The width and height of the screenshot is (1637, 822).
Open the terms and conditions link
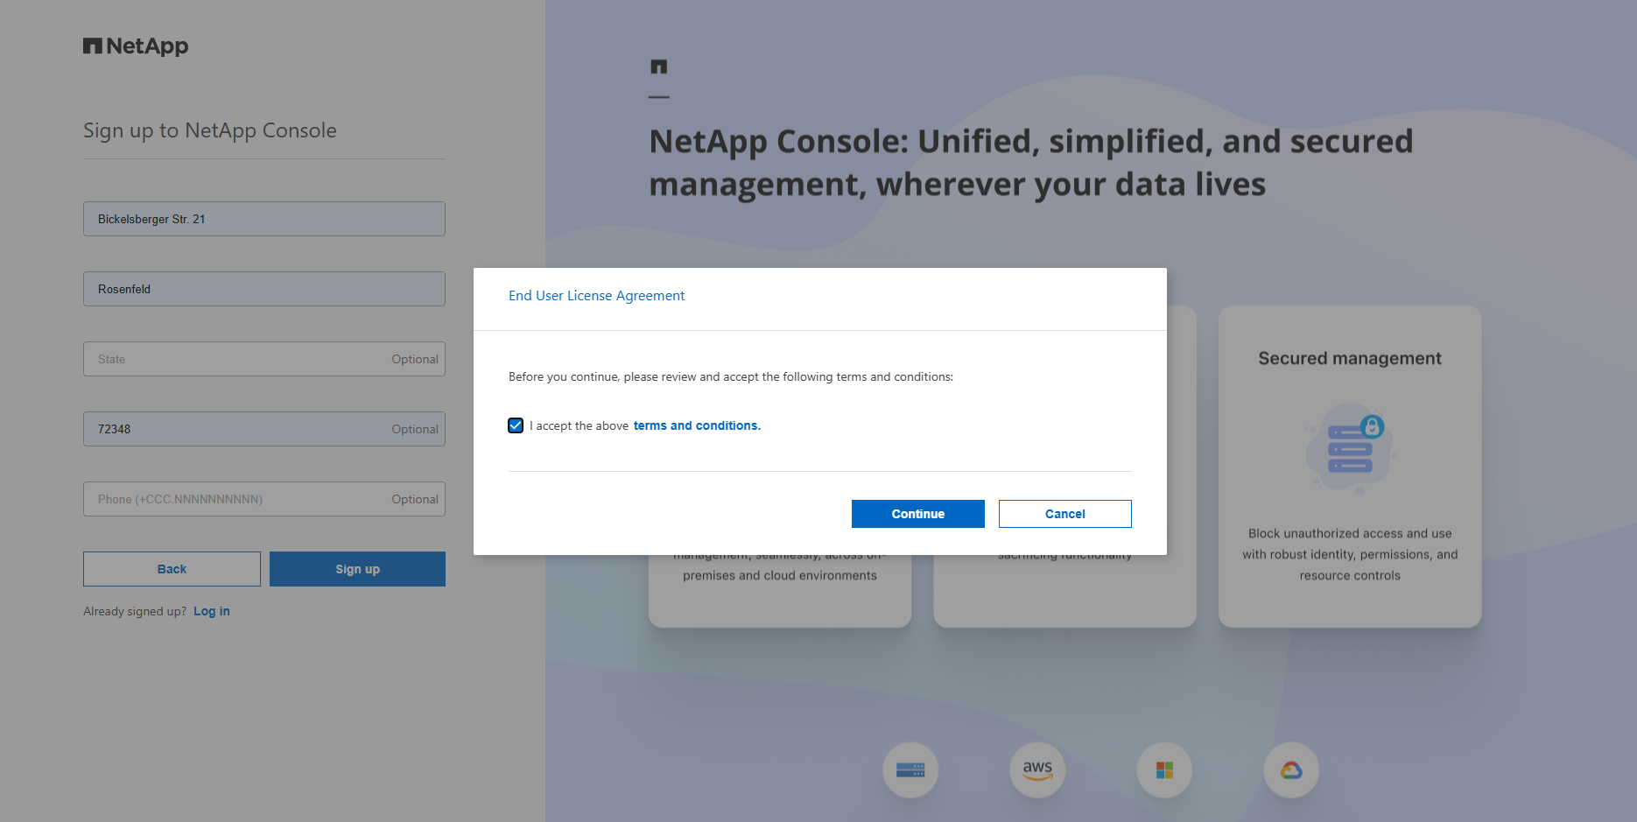(x=697, y=425)
